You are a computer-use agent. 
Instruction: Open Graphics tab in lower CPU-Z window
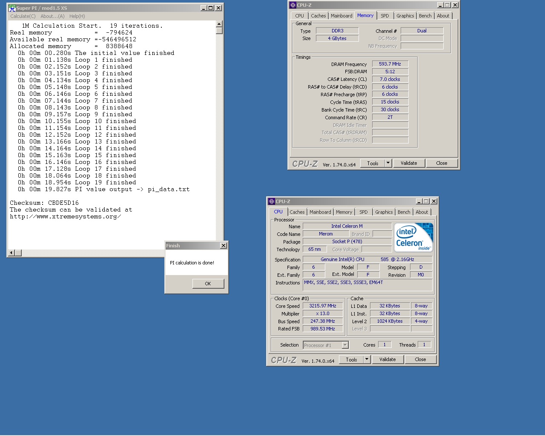(x=384, y=212)
